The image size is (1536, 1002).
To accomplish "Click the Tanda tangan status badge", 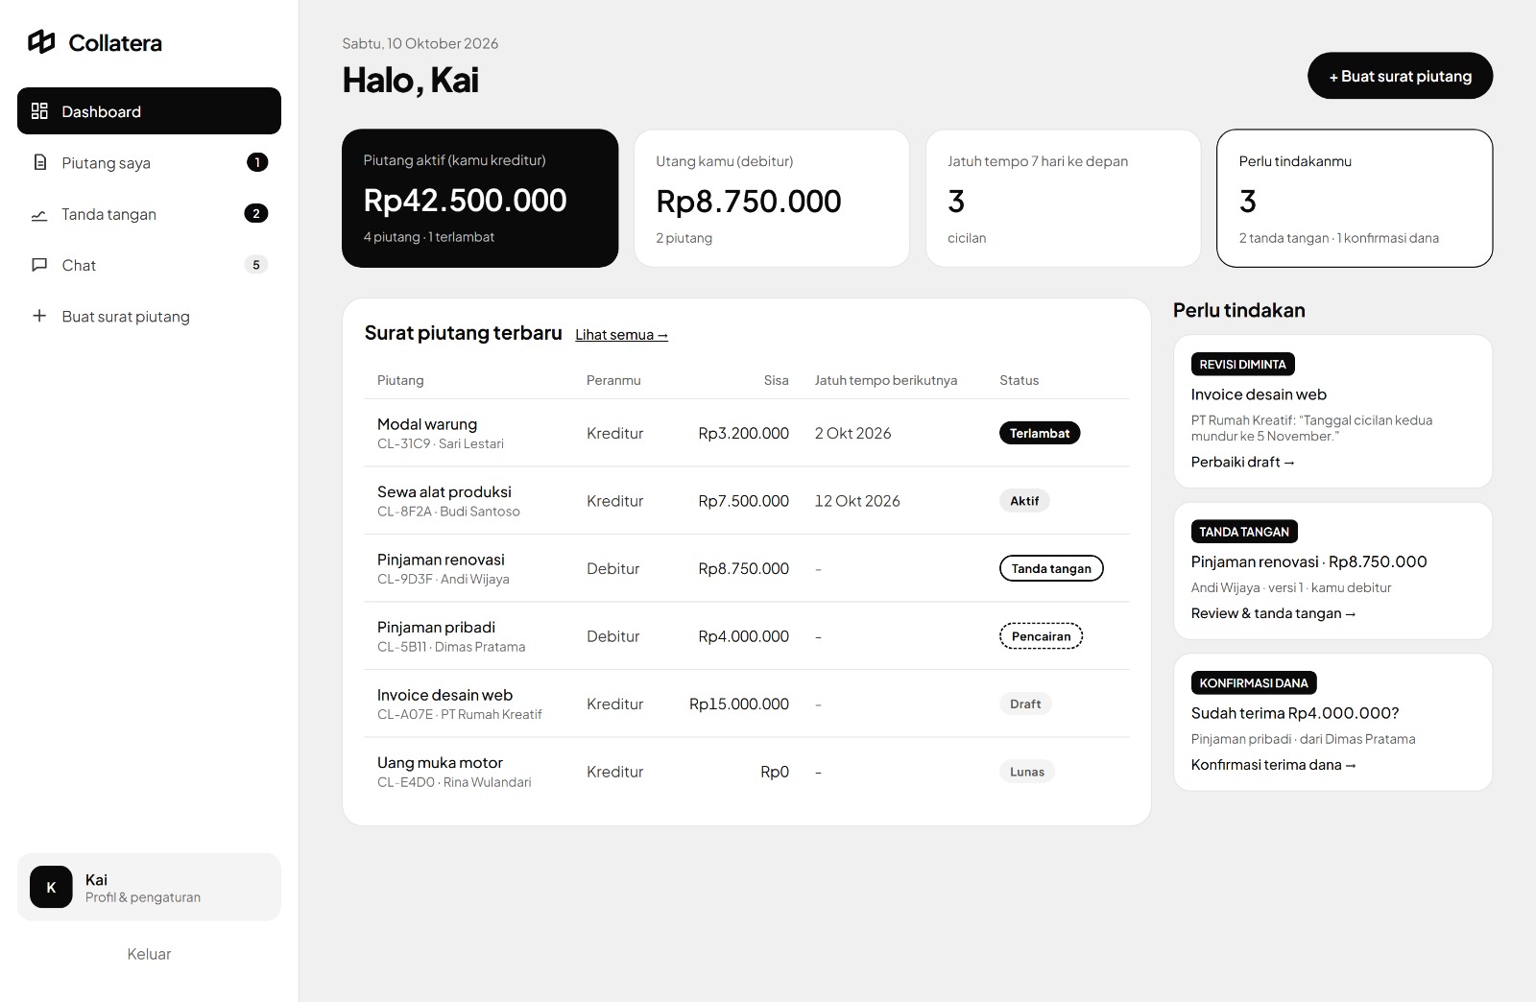I will click(1051, 568).
